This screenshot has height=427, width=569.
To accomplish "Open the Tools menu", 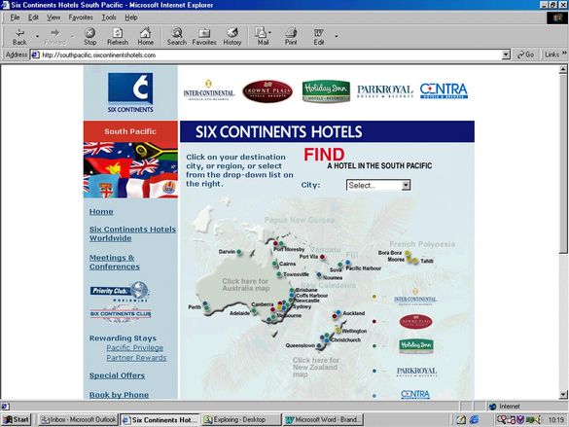I will click(x=109, y=18).
